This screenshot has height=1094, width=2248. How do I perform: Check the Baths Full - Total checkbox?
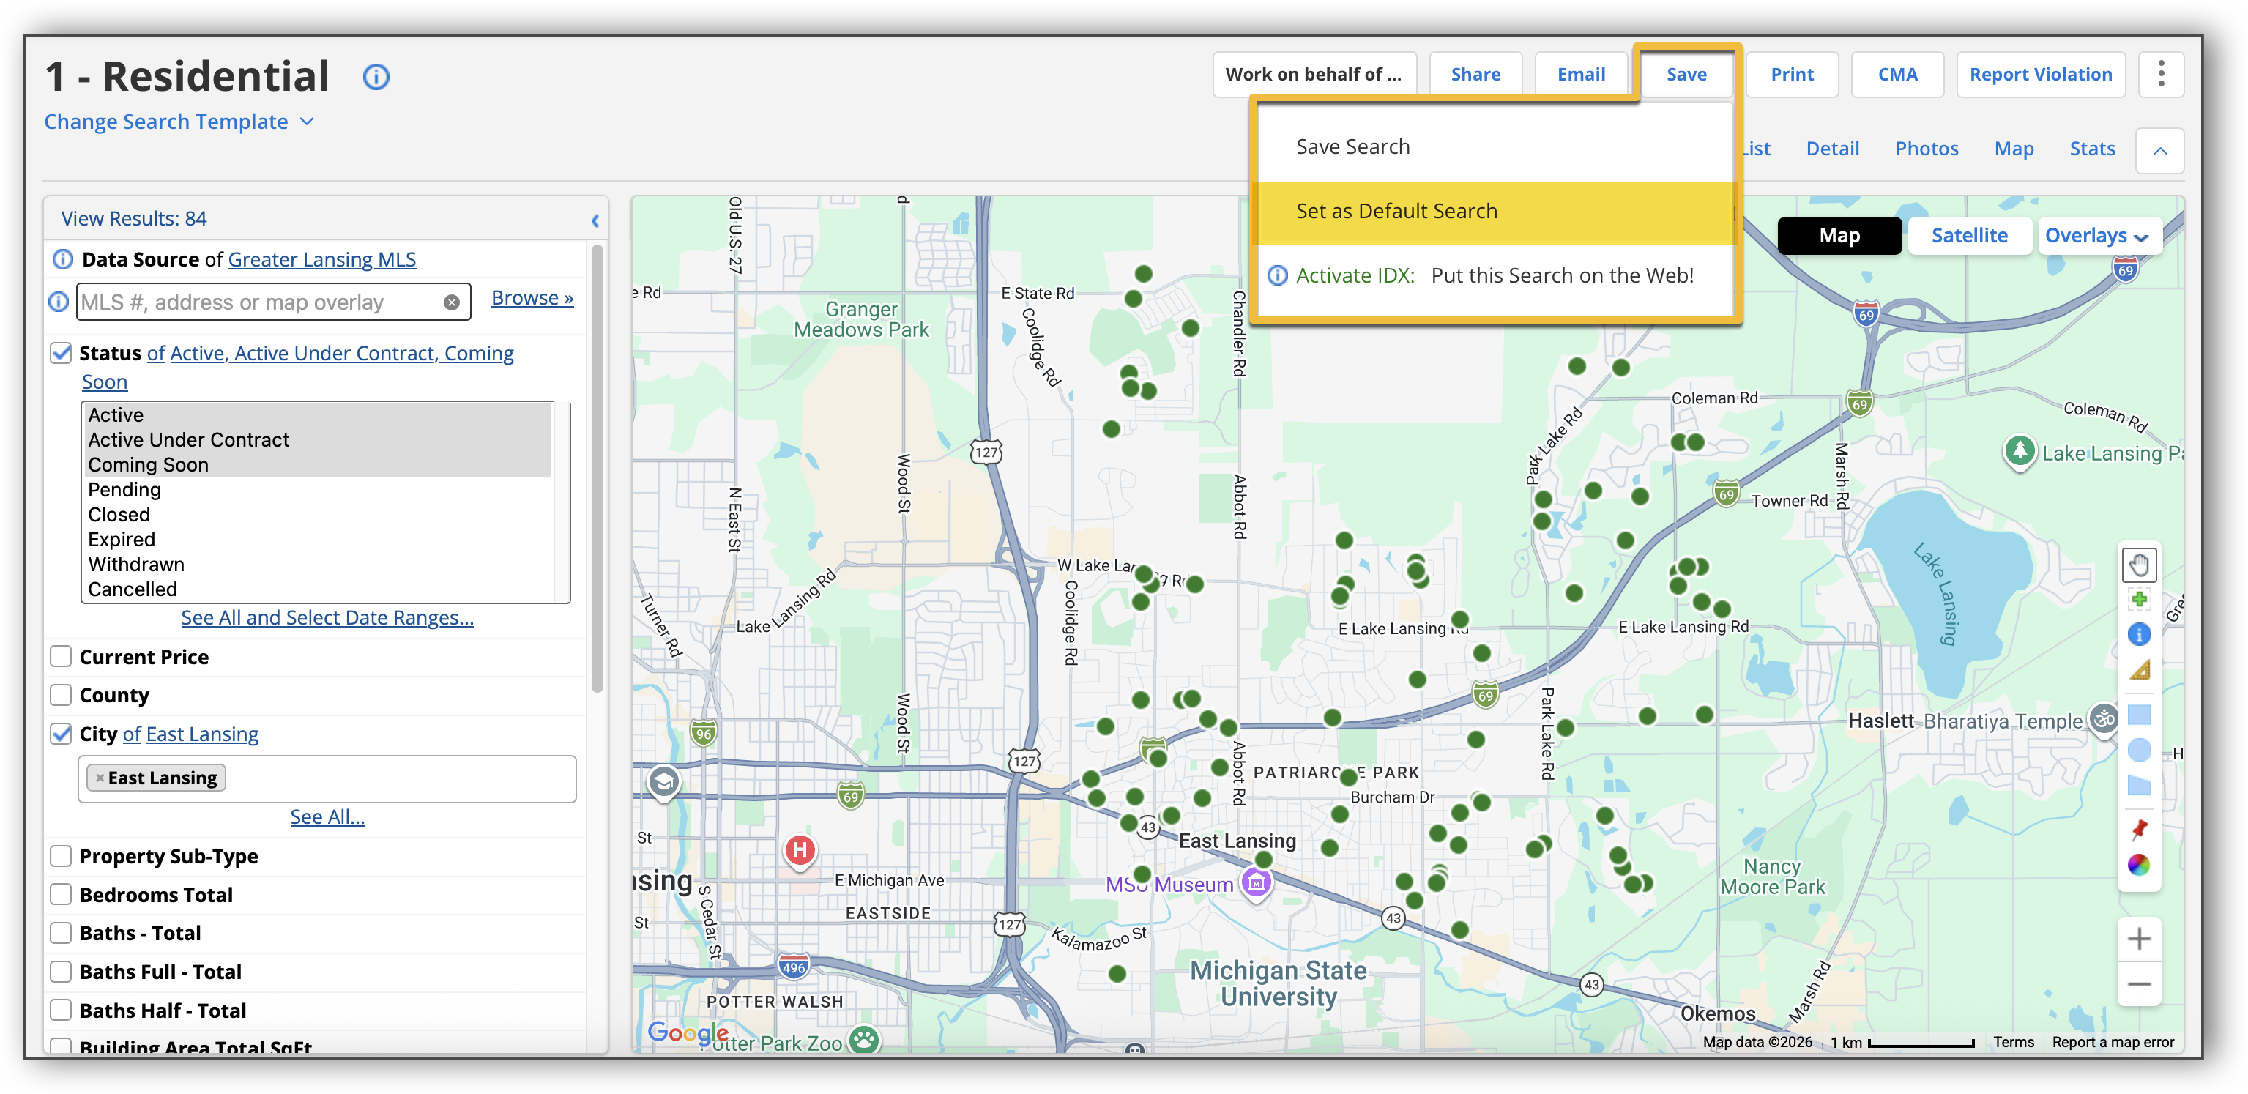61,971
